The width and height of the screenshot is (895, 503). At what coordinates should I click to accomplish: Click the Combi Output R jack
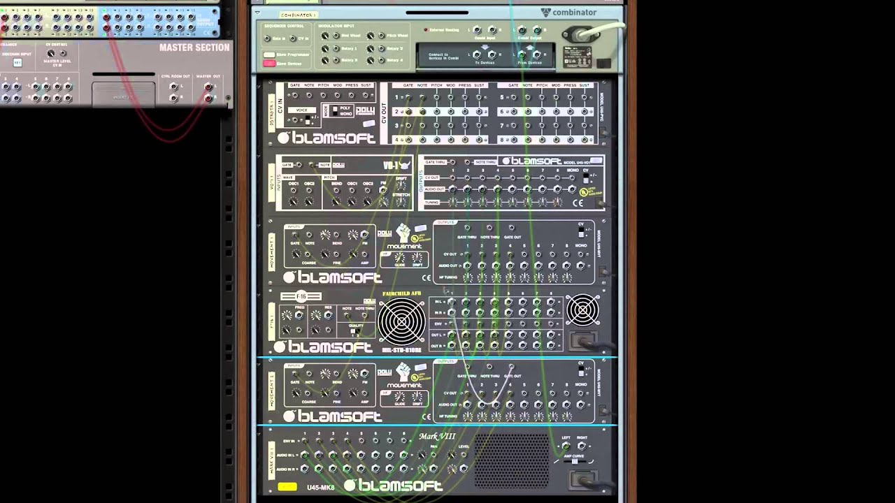coord(536,30)
